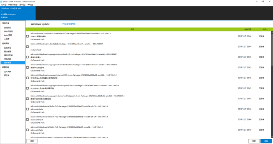
Task: Select the FodMetadata-Package name text
Action: (67, 44)
